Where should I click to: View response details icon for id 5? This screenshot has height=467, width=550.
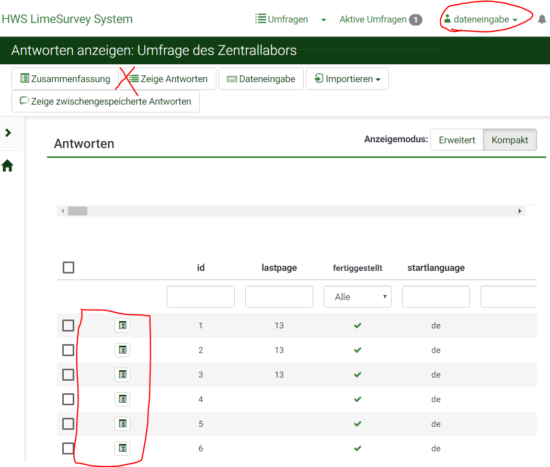122,424
